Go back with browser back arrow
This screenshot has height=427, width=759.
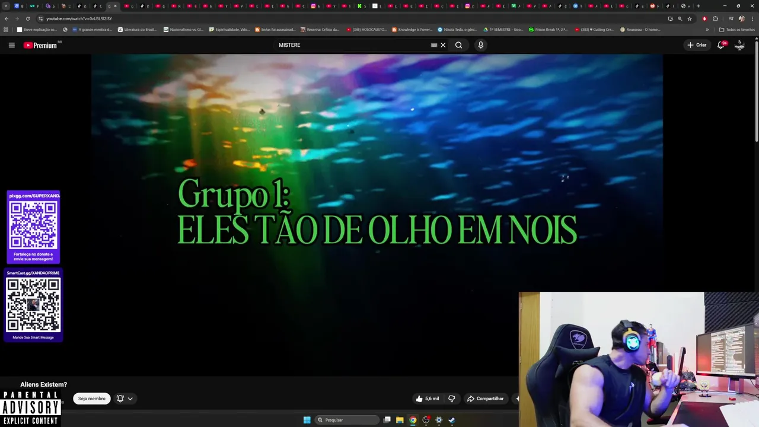tap(6, 18)
